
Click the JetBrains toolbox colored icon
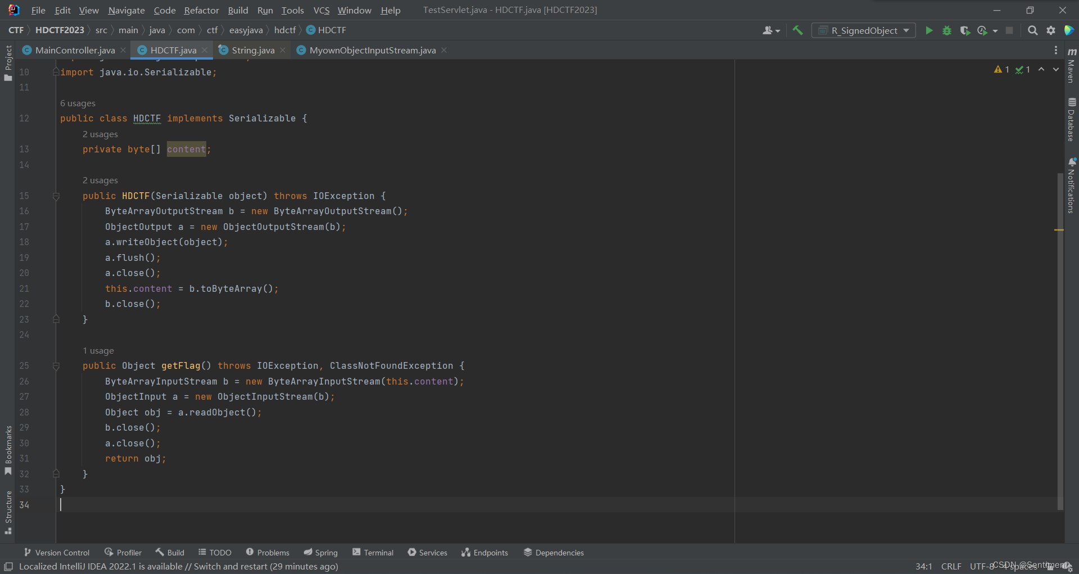pos(1069,30)
